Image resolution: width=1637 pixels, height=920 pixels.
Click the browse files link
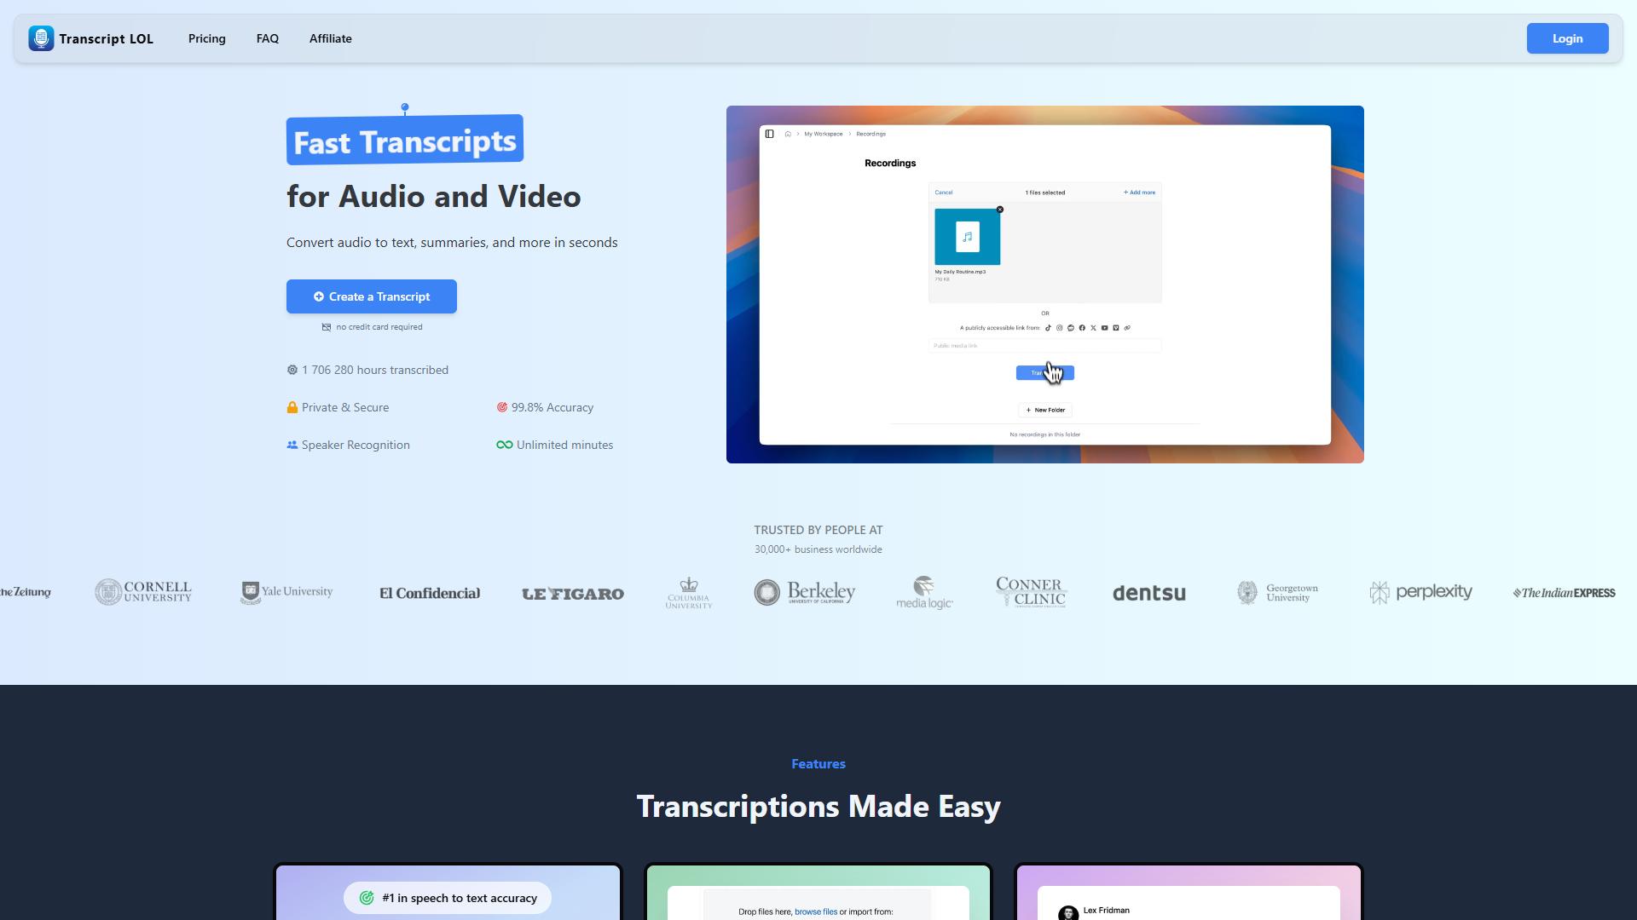[816, 911]
